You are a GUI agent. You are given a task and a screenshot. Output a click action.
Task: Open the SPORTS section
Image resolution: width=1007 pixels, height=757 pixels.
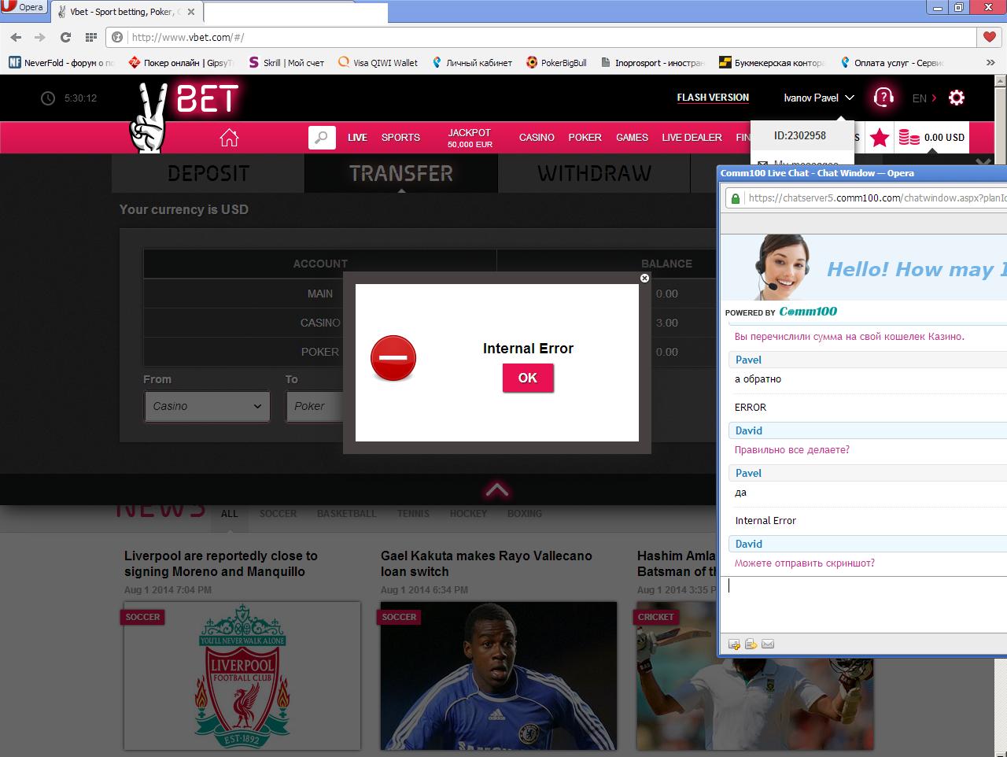click(x=400, y=138)
